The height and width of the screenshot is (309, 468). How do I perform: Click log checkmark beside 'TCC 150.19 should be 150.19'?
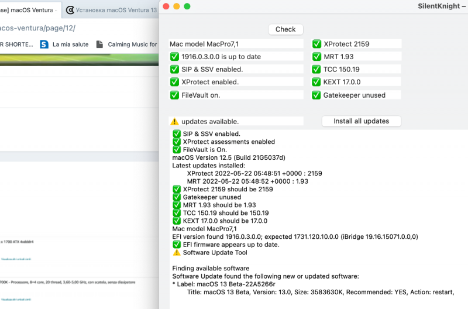pyautogui.click(x=177, y=213)
